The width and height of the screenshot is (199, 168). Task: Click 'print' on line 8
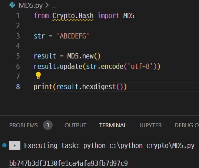[43, 87]
